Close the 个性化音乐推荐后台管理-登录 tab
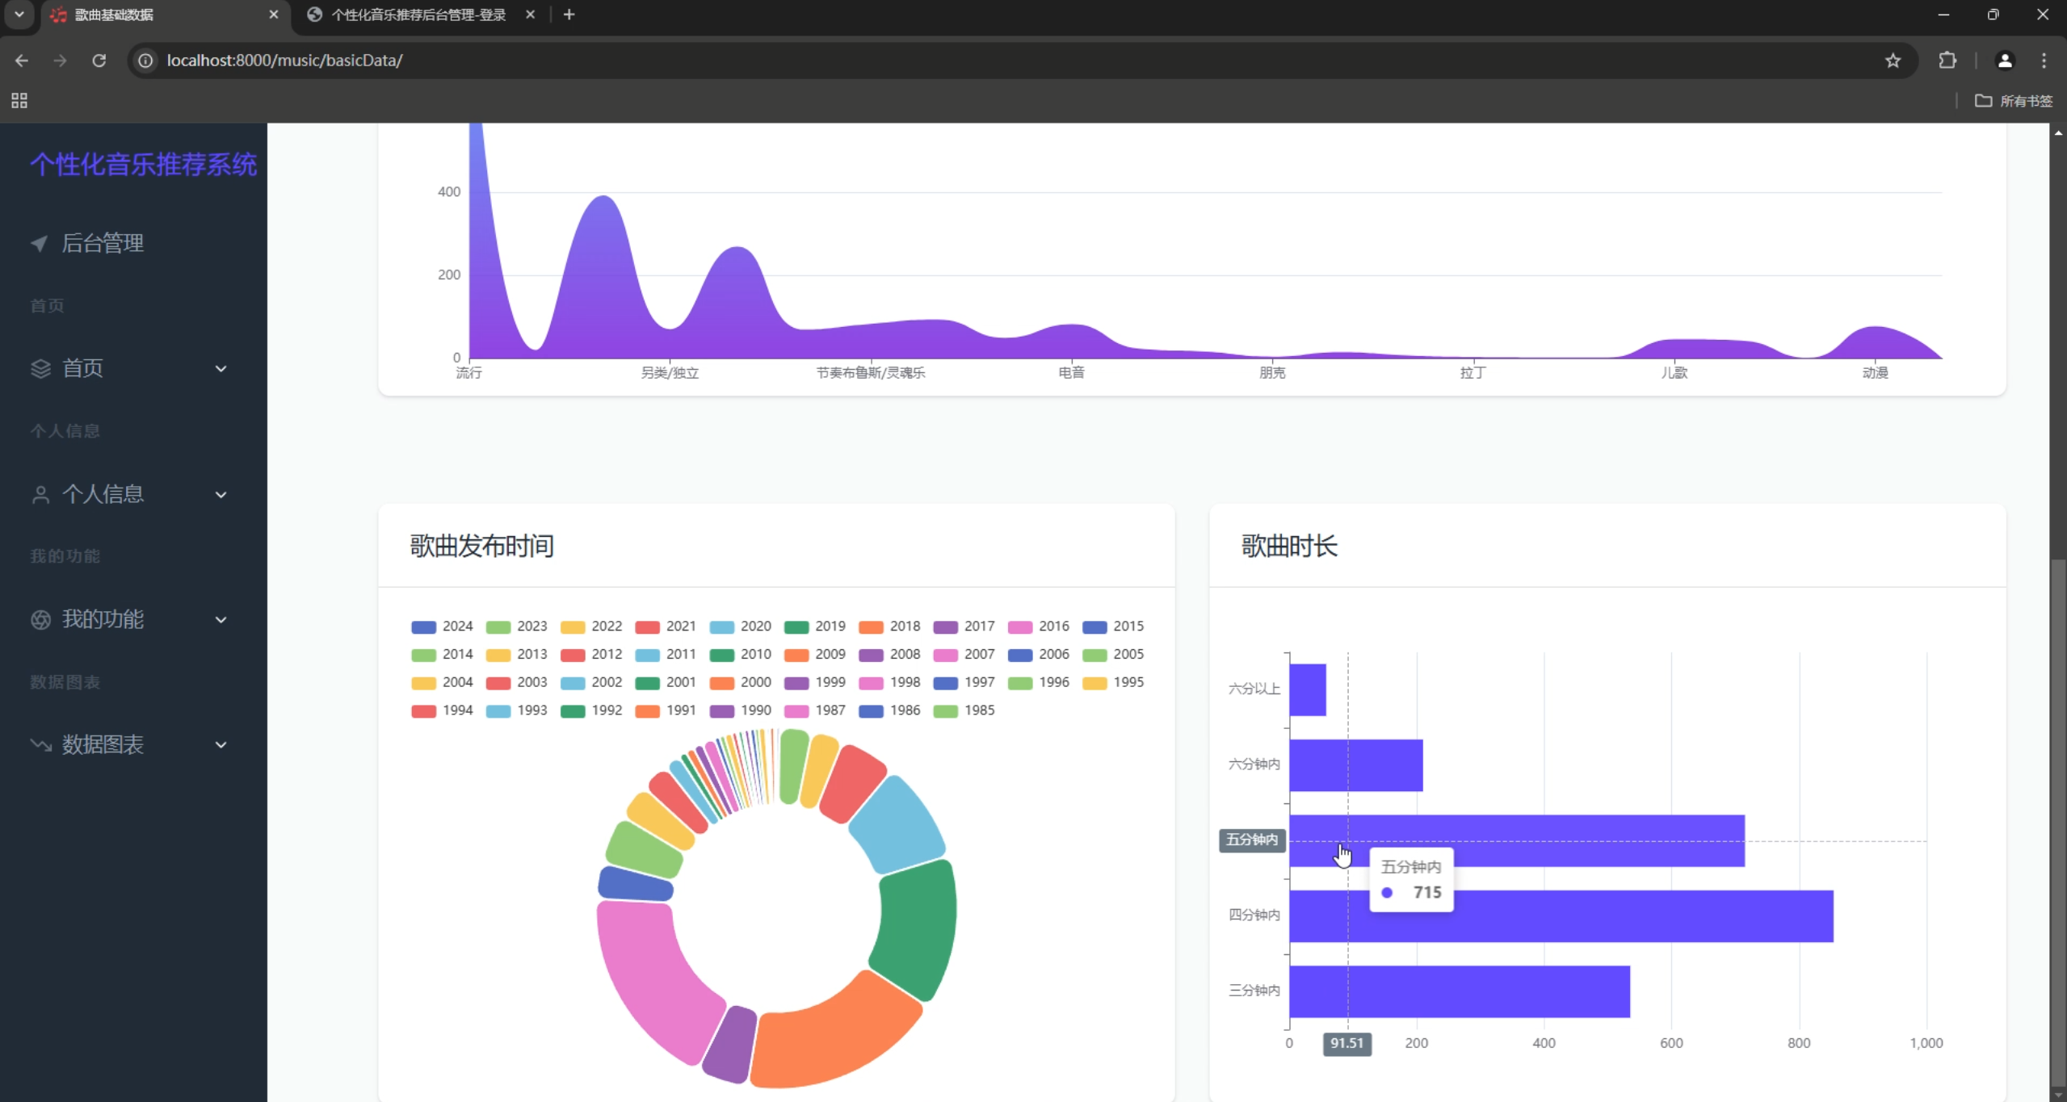This screenshot has height=1102, width=2067. pyautogui.click(x=530, y=15)
